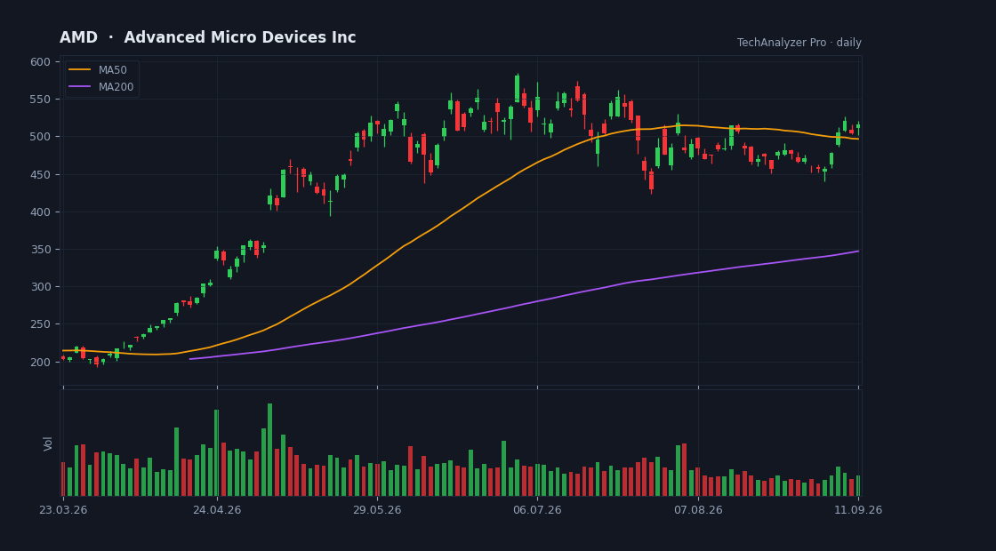This screenshot has height=551, width=996.
Task: Click the 550 price axis label
Action: [40, 99]
